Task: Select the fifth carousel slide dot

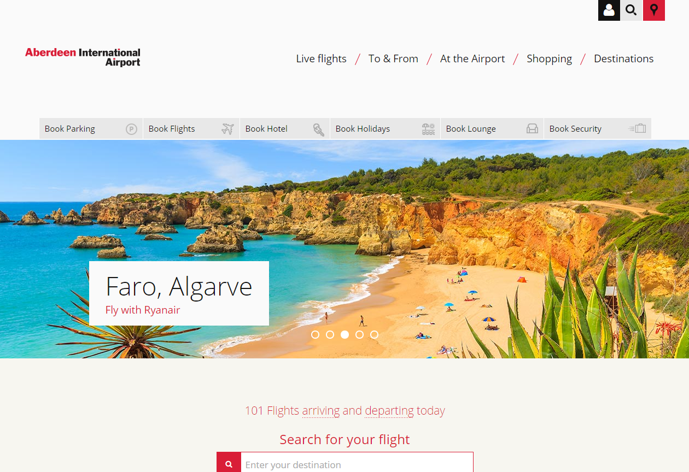Action: (x=374, y=334)
